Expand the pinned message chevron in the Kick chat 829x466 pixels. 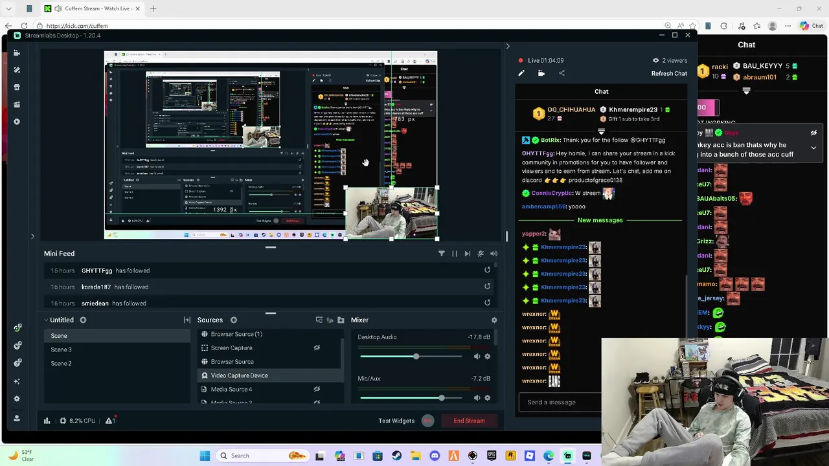(x=813, y=148)
